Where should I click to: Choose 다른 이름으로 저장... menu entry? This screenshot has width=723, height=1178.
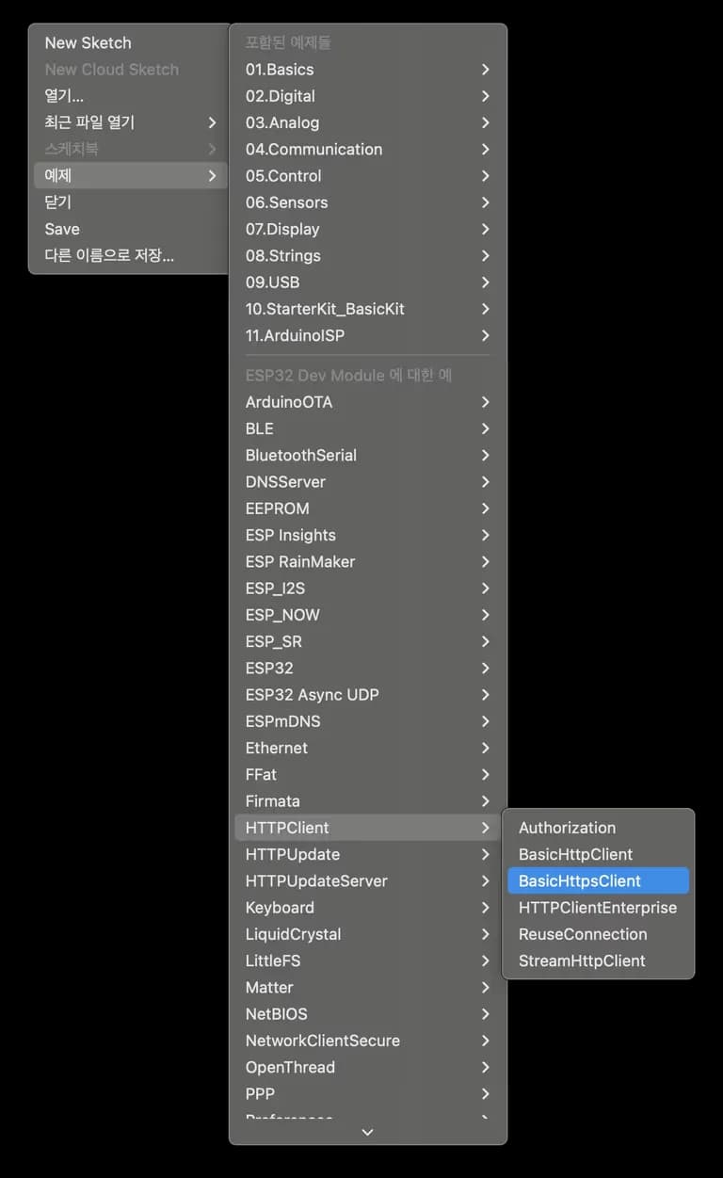tap(109, 255)
